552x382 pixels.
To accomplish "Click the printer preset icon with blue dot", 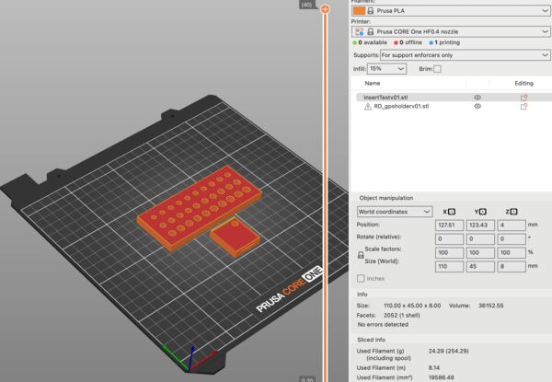I will pos(359,31).
